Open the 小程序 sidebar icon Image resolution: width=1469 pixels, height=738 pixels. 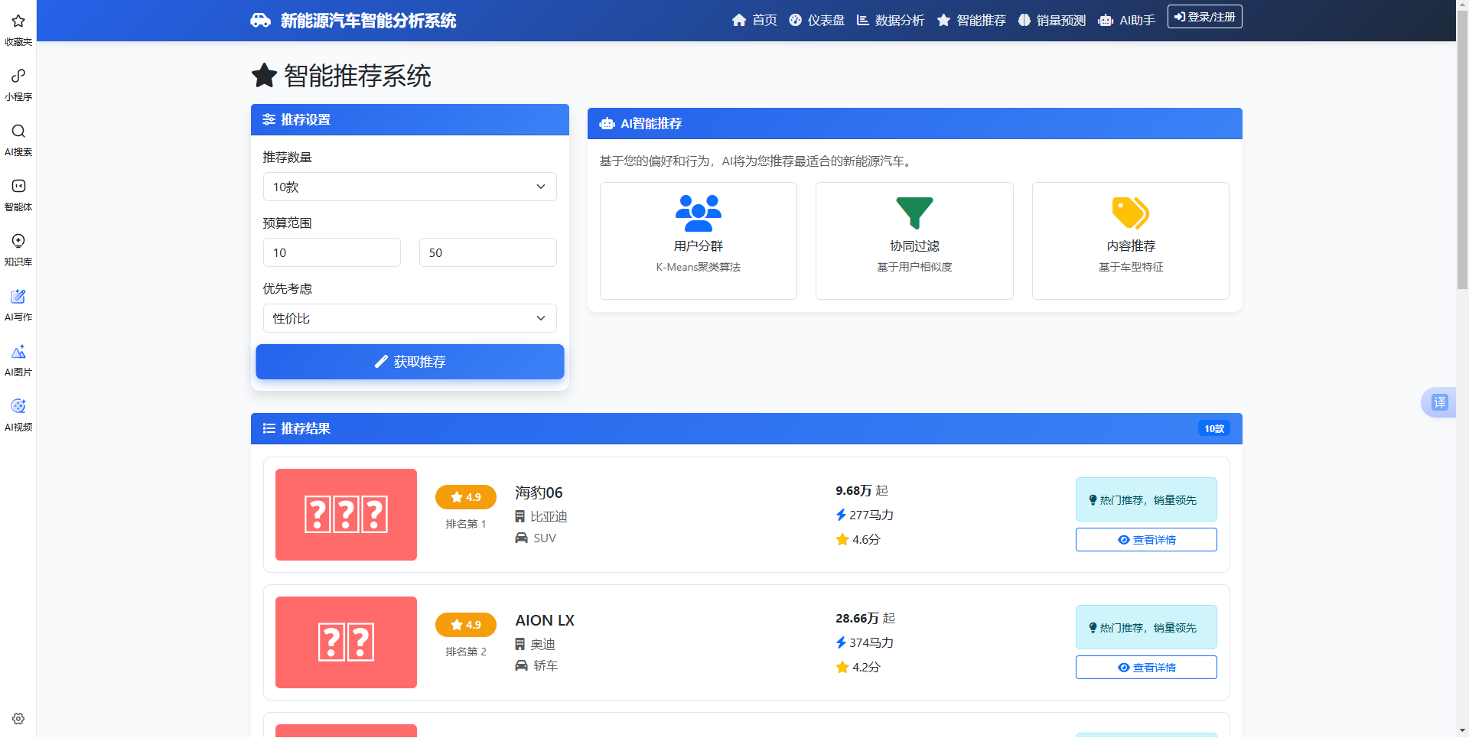click(x=18, y=76)
